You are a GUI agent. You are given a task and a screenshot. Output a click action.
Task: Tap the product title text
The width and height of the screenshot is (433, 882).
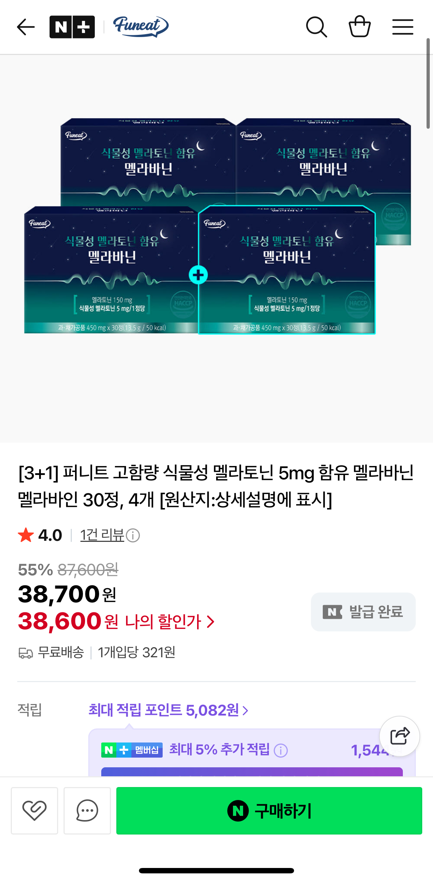(216, 486)
